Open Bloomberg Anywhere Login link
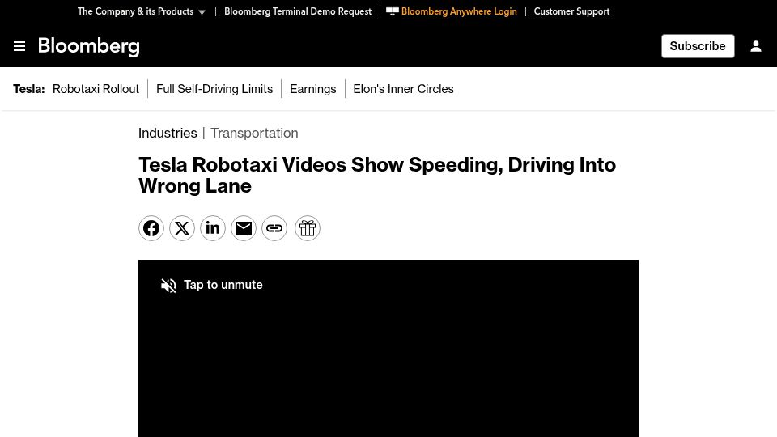Screen dimensions: 777x437 [459, 11]
